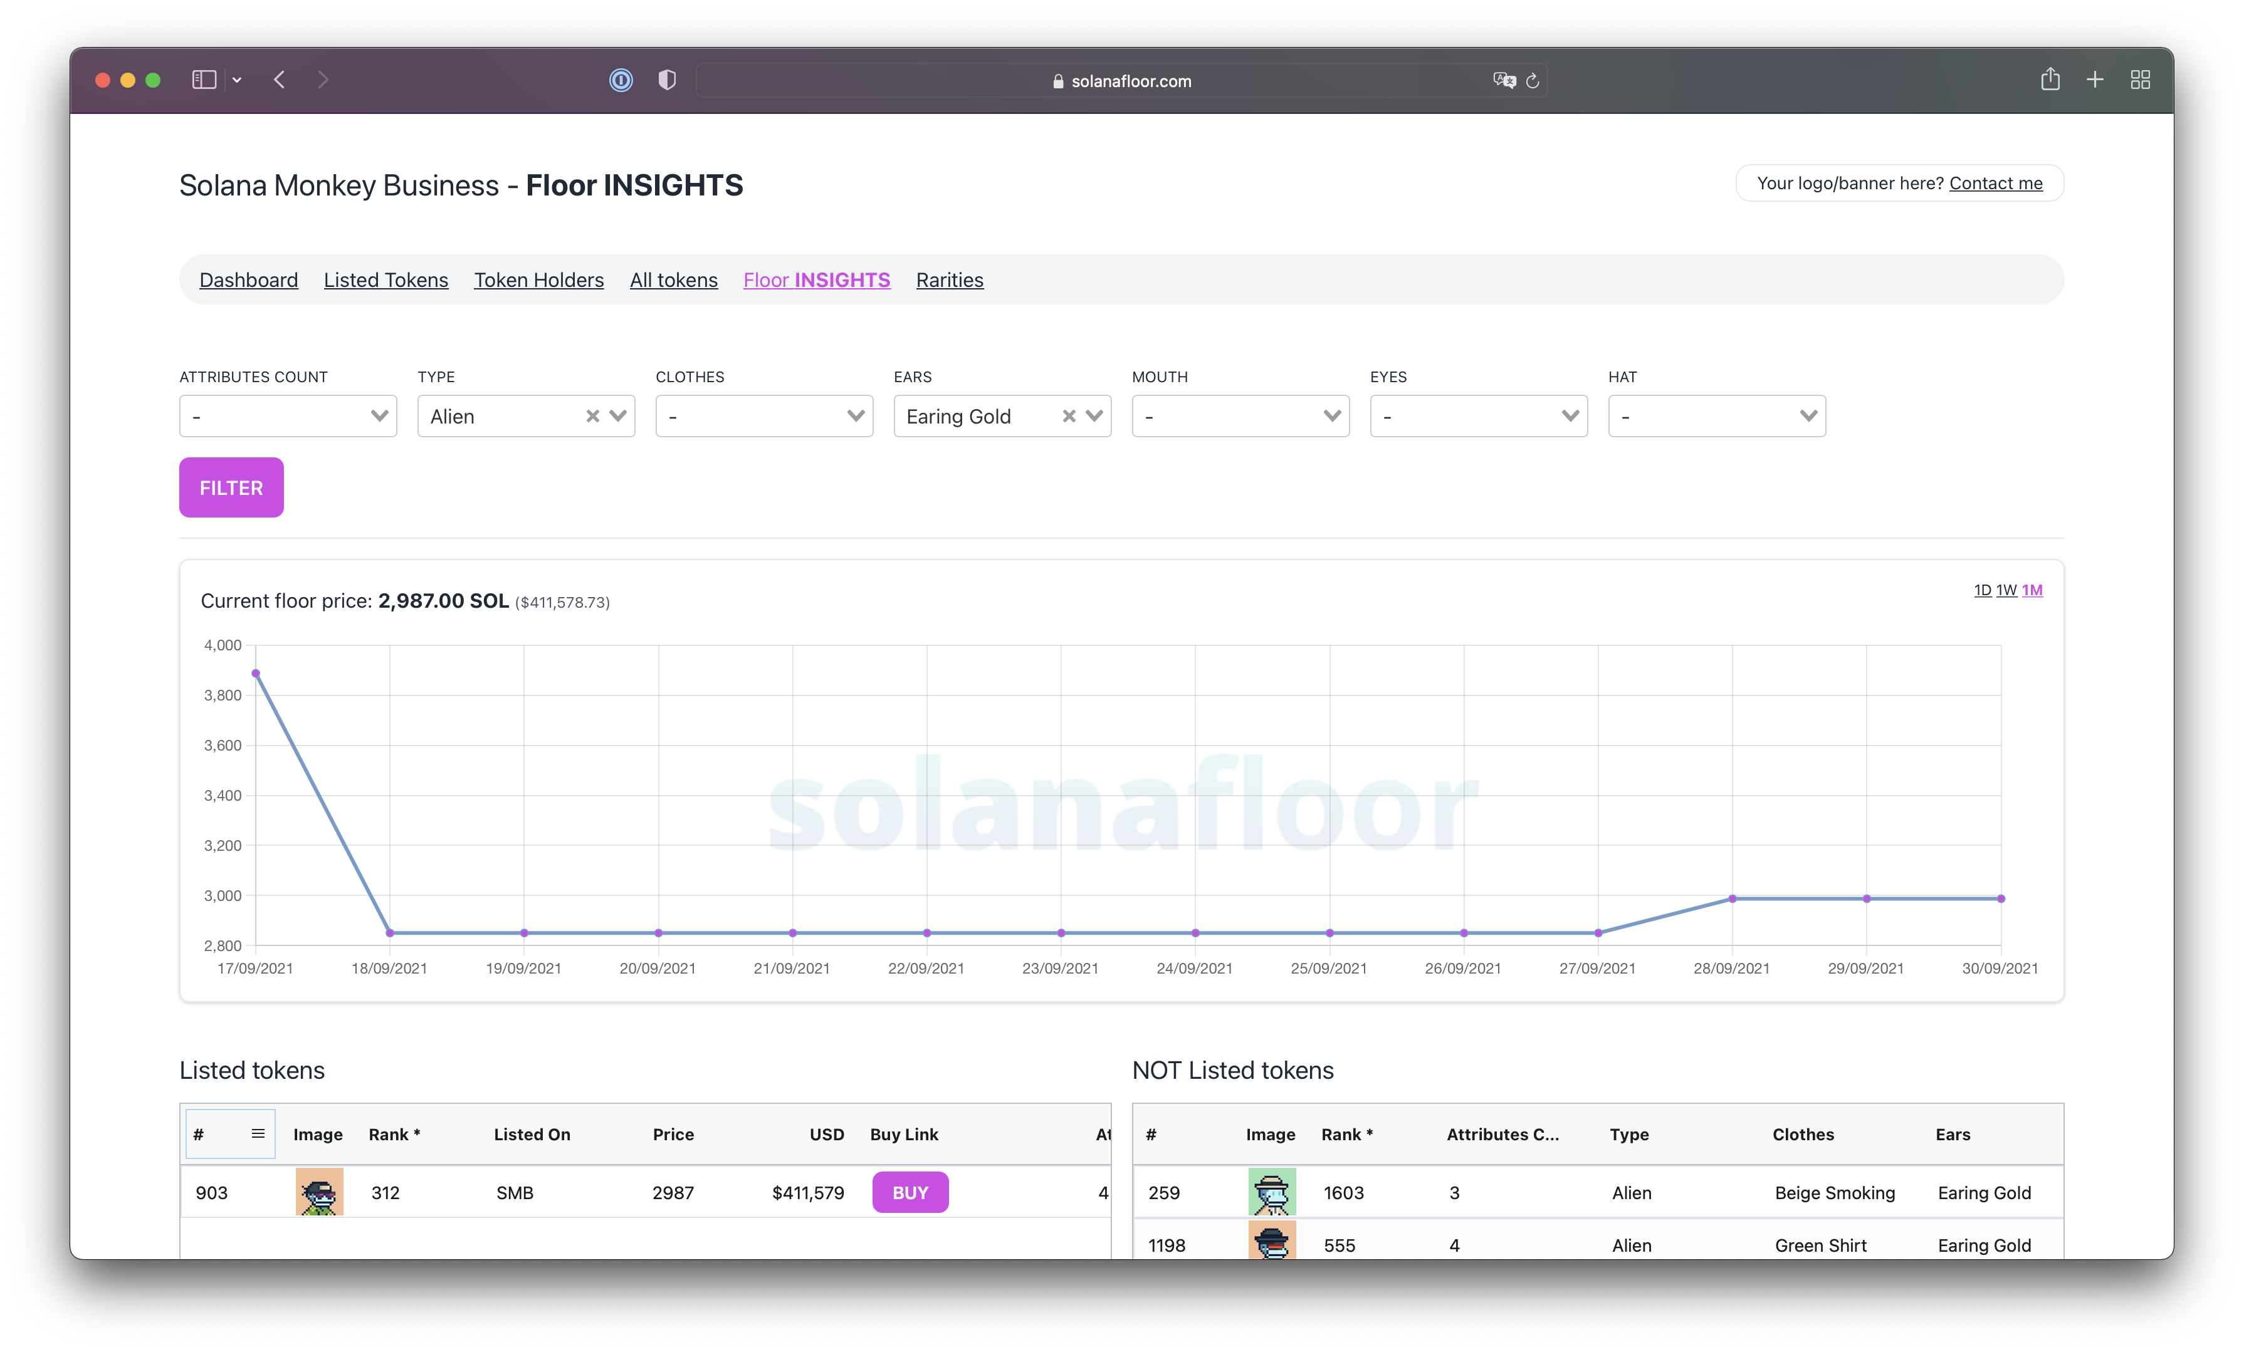Open the share sheet icon

pos(2050,80)
